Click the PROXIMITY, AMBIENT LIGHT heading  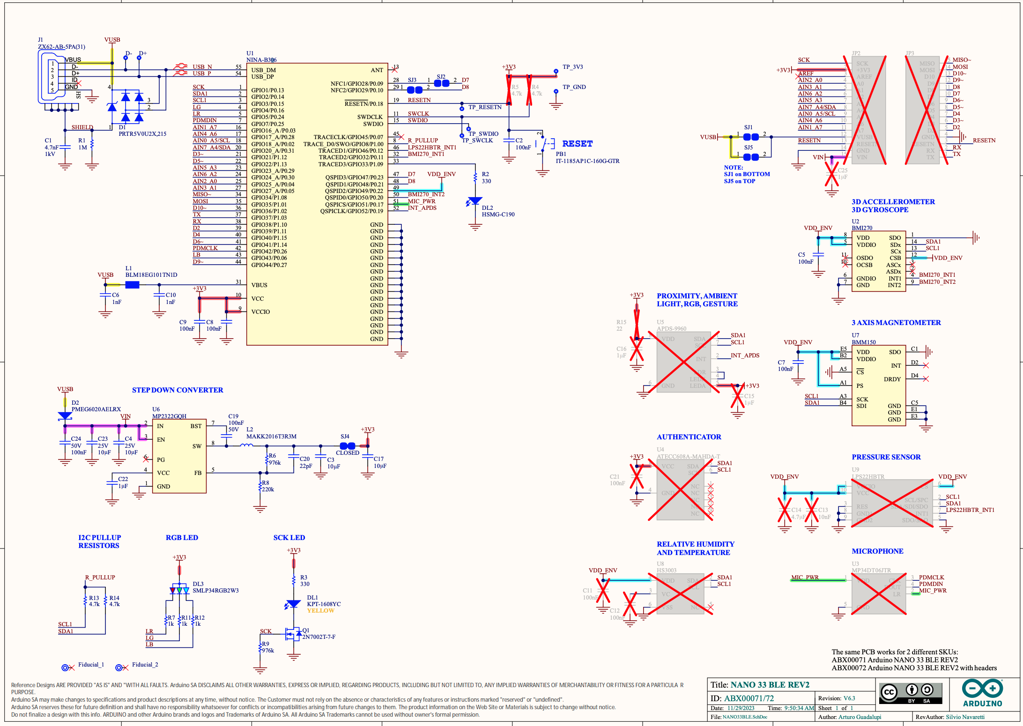[x=697, y=300]
